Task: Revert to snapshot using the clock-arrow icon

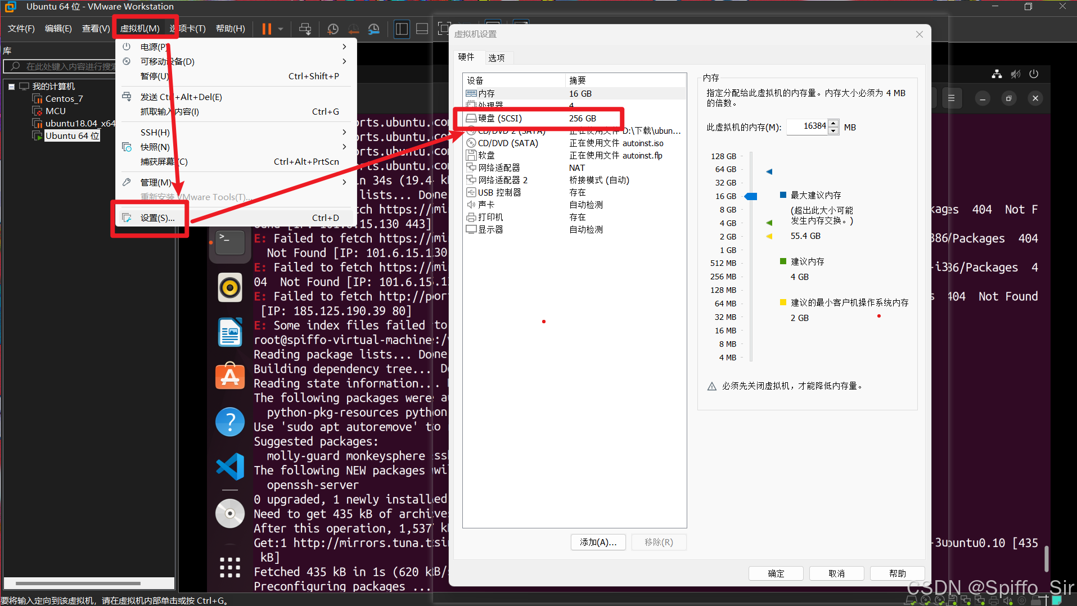Action: [x=353, y=29]
